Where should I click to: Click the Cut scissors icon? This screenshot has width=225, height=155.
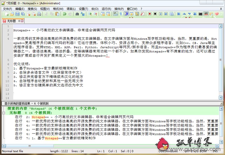46,14
